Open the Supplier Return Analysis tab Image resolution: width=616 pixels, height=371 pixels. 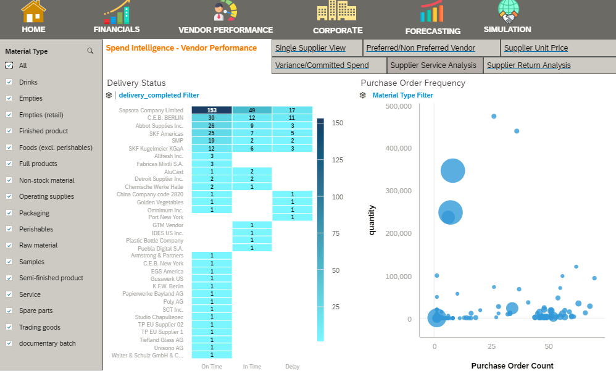528,65
